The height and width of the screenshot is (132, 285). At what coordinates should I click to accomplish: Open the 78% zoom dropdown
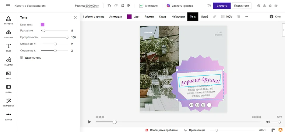[262, 130]
